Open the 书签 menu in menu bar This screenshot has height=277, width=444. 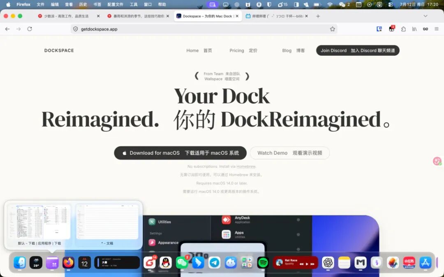pos(97,5)
